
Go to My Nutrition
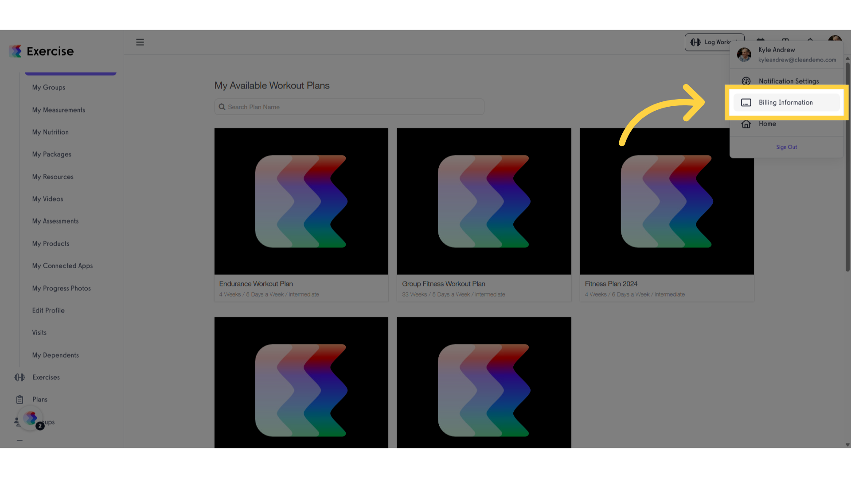(51, 132)
